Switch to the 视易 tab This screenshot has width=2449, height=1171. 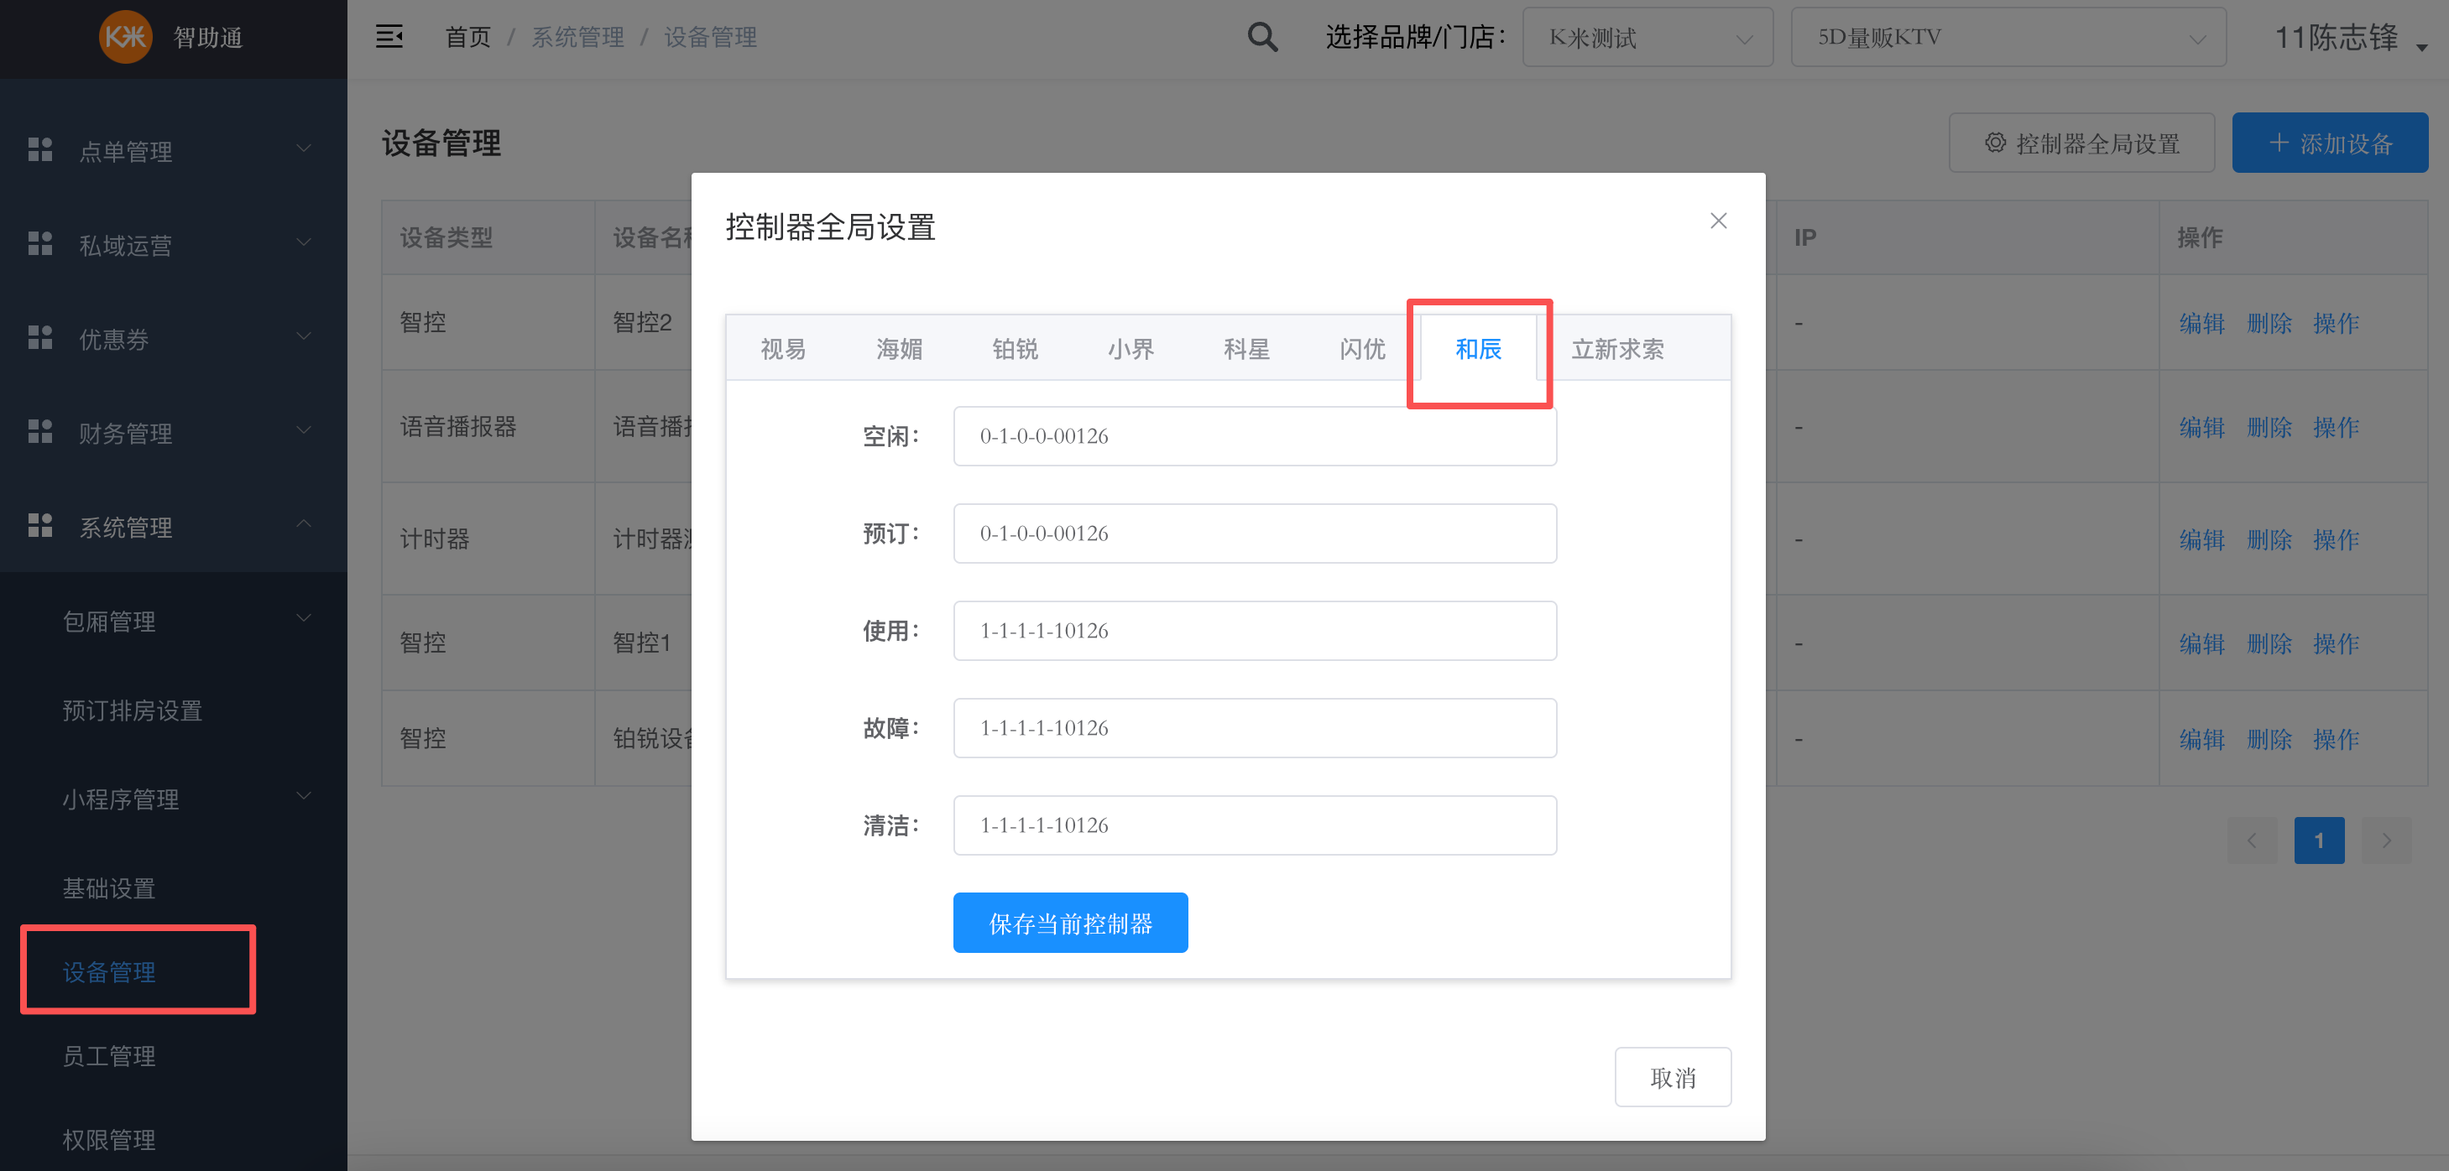783,349
